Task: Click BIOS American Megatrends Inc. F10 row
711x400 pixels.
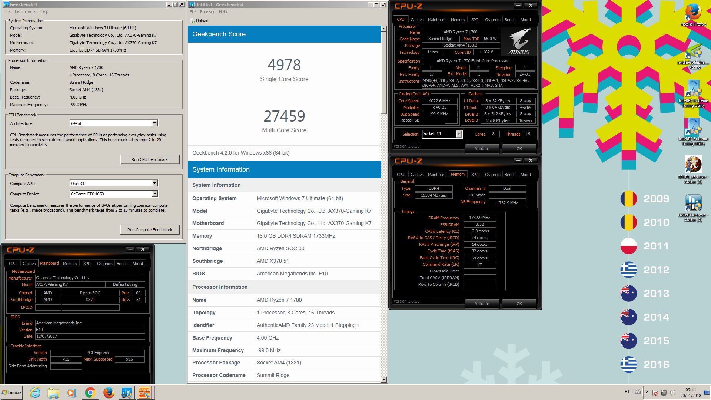Action: pos(284,274)
